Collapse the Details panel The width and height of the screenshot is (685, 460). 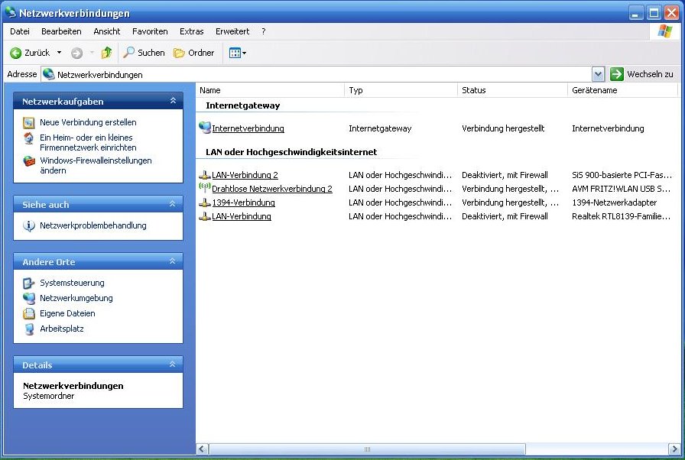pyautogui.click(x=173, y=364)
